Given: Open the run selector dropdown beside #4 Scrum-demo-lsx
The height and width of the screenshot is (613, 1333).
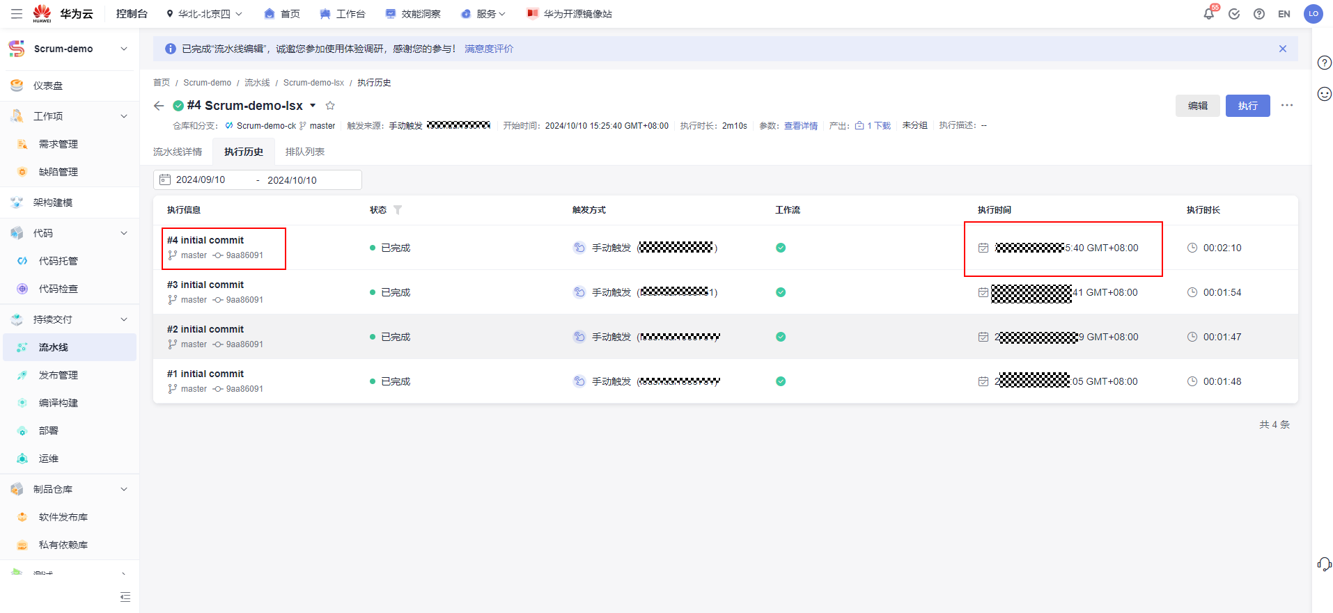Looking at the screenshot, I should click(313, 106).
